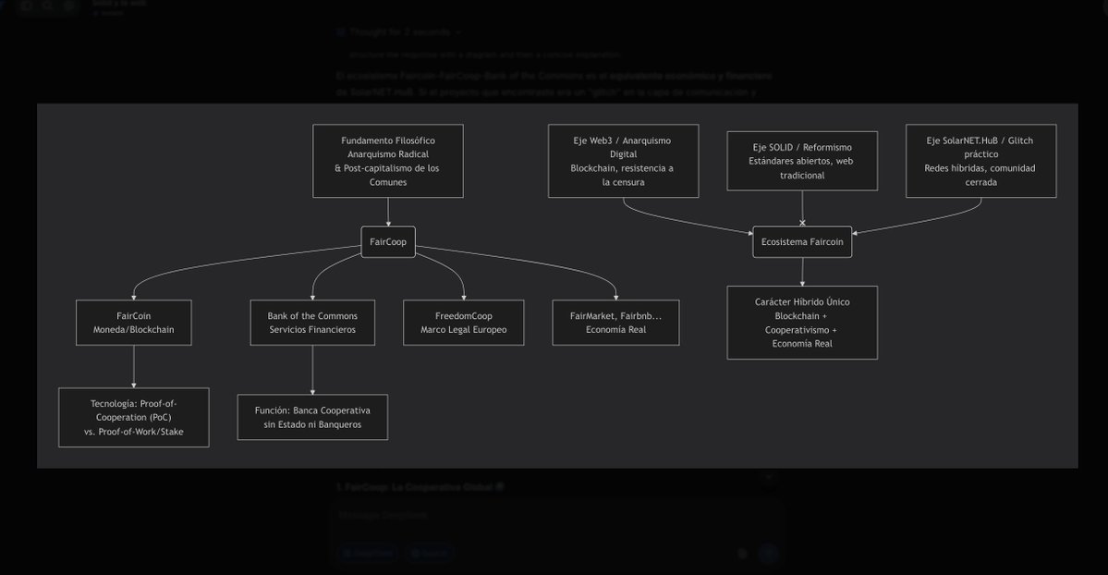Select the FairCoop node in the diagram
Screen dimensions: 1108x575
[x=388, y=242]
